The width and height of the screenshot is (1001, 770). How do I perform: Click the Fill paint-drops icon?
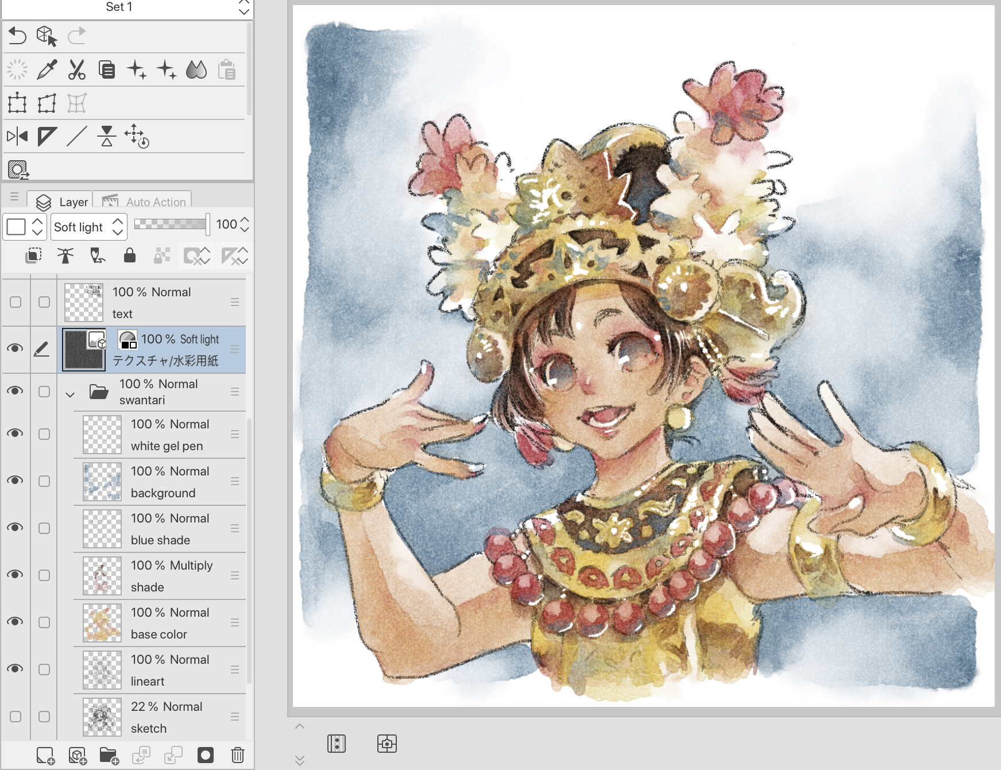pyautogui.click(x=196, y=70)
